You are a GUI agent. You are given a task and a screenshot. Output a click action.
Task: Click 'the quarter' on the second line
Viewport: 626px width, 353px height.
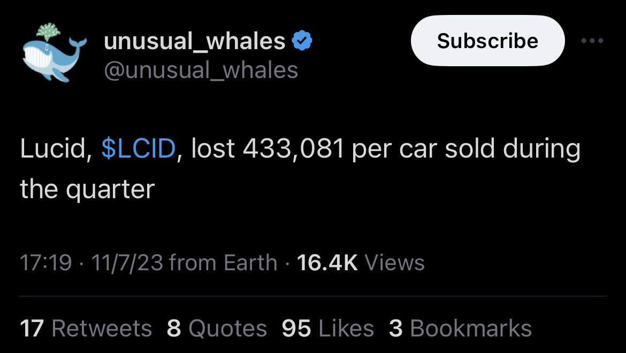click(87, 189)
